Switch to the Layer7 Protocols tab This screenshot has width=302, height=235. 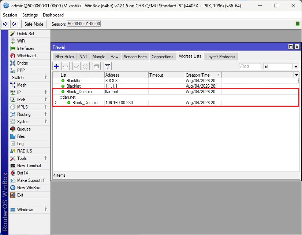[x=221, y=57]
